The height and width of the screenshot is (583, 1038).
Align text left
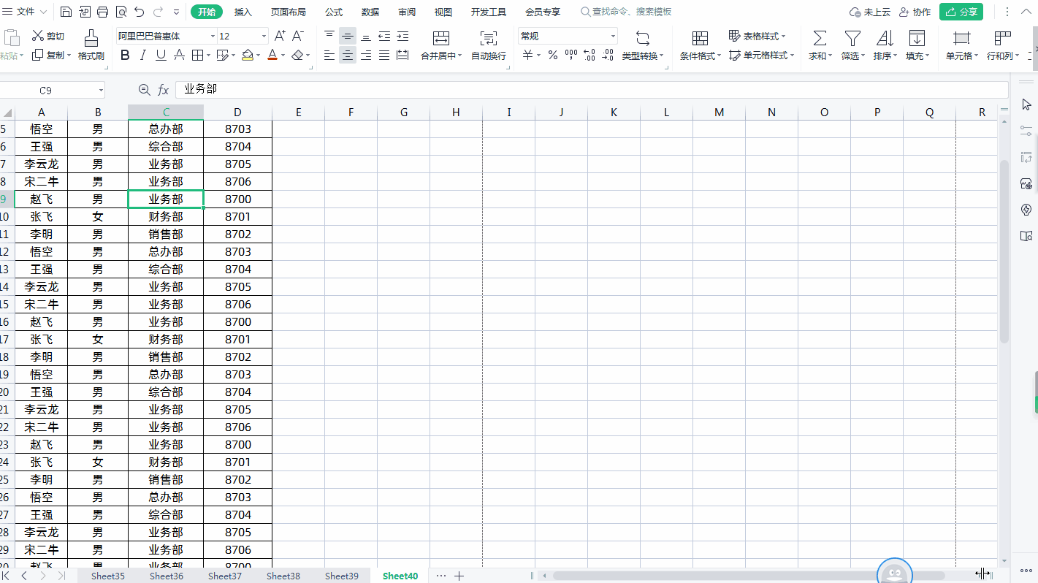coord(329,56)
